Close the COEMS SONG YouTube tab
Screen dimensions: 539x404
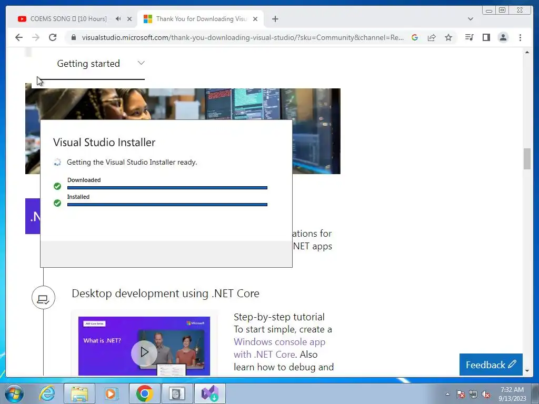coord(129,19)
